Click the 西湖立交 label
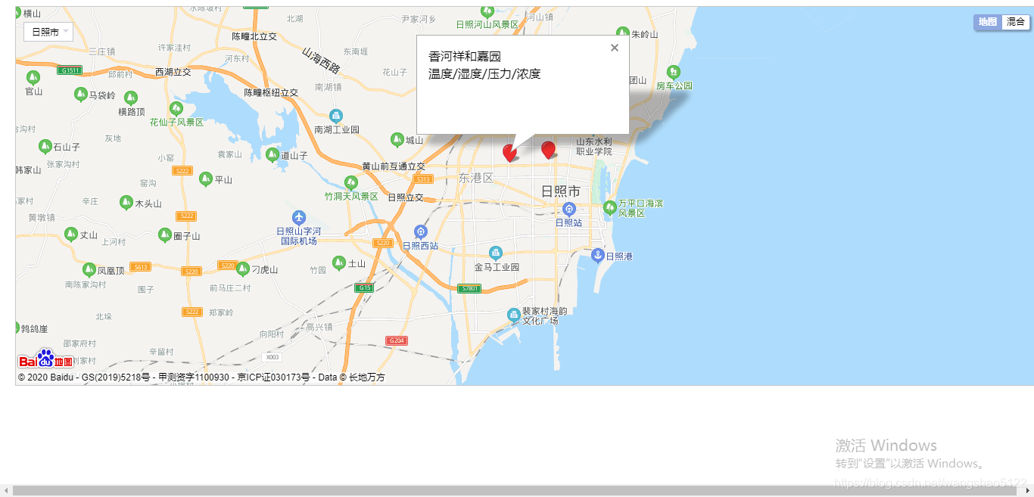This screenshot has height=497, width=1034. coord(173,72)
